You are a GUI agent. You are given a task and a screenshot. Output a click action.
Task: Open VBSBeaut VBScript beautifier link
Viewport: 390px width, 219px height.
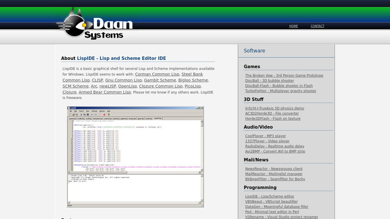coord(271,201)
